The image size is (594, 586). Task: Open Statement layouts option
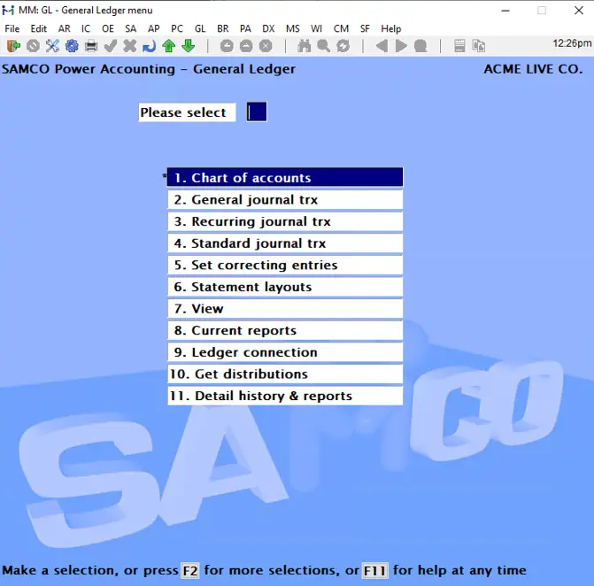[285, 287]
